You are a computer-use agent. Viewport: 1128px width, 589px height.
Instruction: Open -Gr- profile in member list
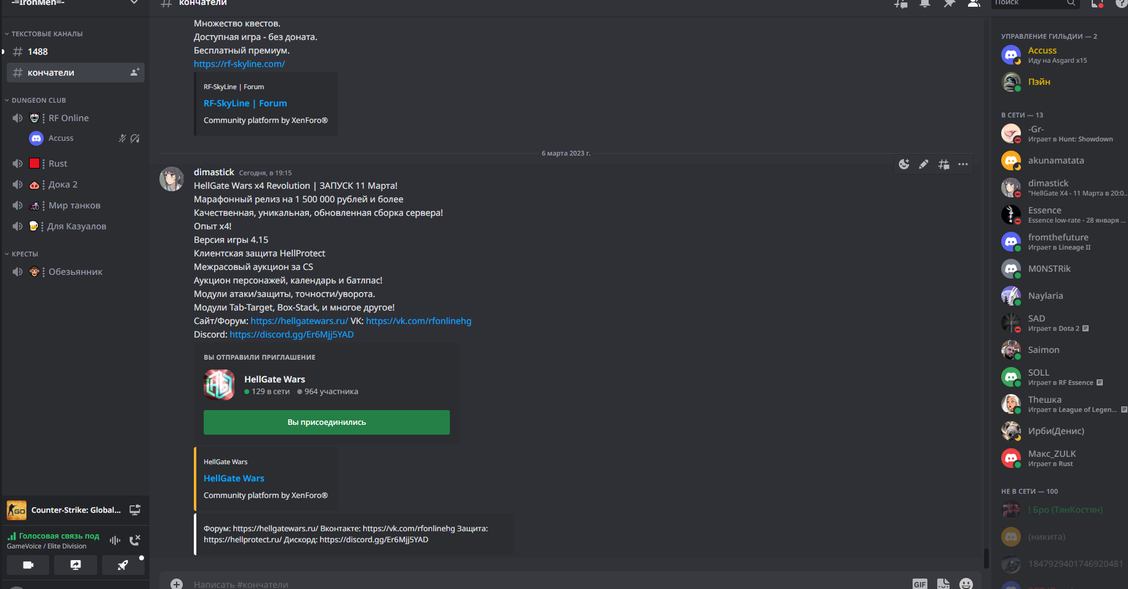[1062, 133]
